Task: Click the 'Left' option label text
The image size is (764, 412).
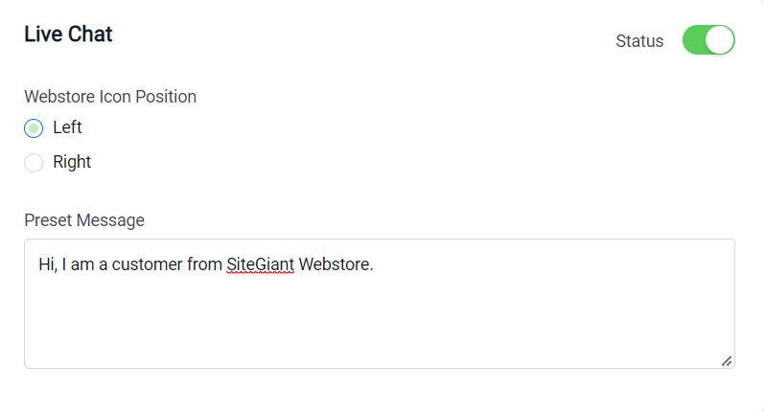Action: point(67,127)
